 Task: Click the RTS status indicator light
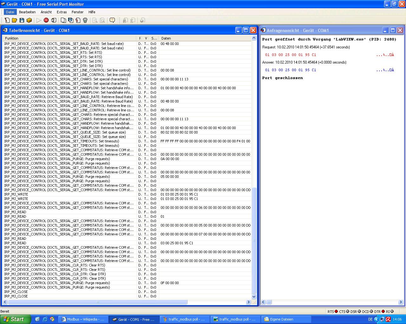tap(336, 312)
